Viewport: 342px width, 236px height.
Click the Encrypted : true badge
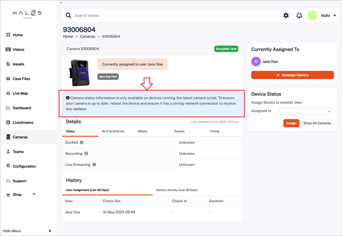(226, 49)
